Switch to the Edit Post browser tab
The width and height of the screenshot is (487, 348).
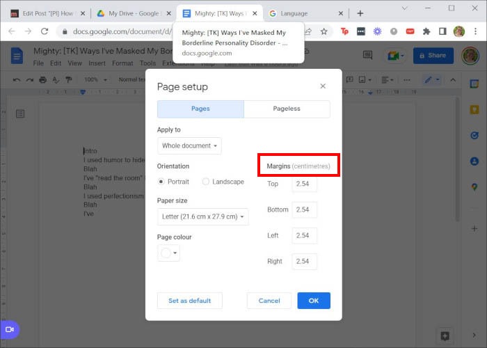click(48, 13)
